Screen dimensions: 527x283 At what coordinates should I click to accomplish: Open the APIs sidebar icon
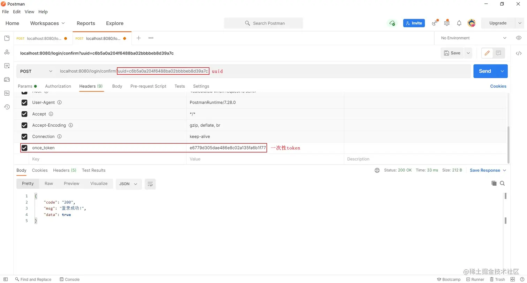[7, 52]
